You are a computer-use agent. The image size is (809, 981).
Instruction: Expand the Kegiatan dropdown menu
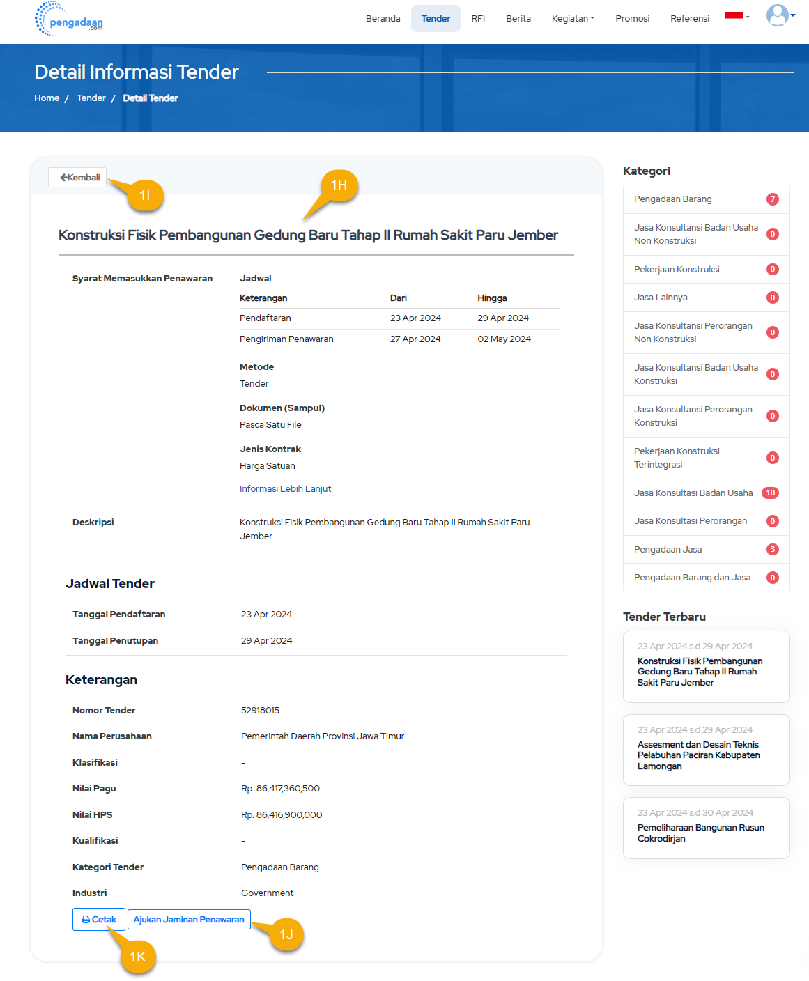(573, 19)
